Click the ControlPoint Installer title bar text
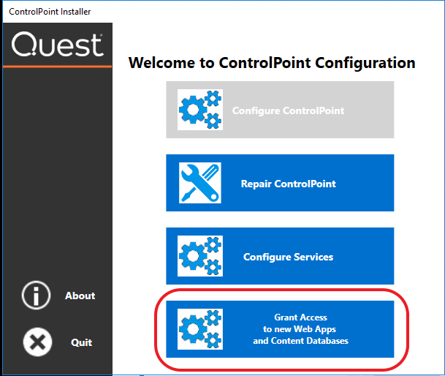445x376 pixels. point(50,12)
